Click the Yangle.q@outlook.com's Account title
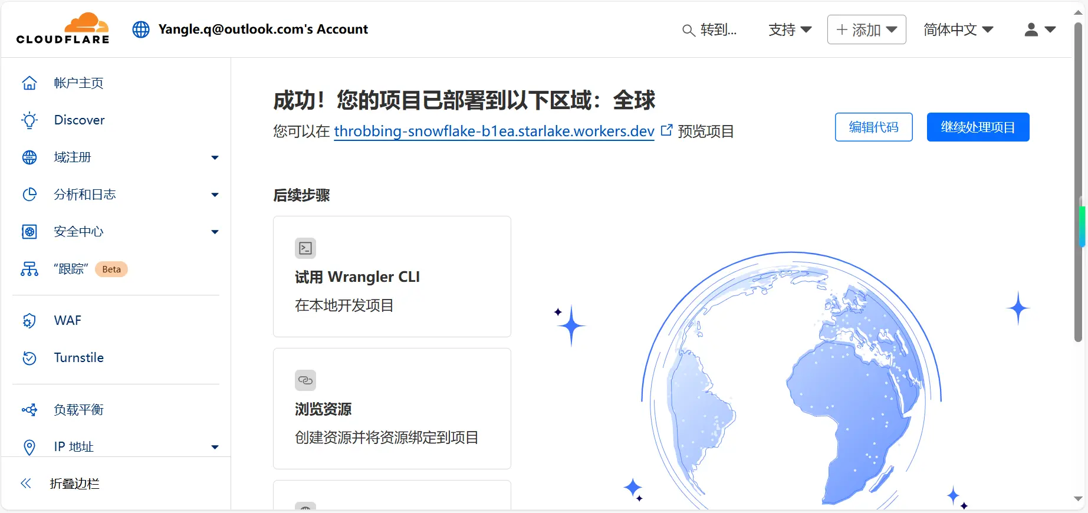 pyautogui.click(x=263, y=29)
